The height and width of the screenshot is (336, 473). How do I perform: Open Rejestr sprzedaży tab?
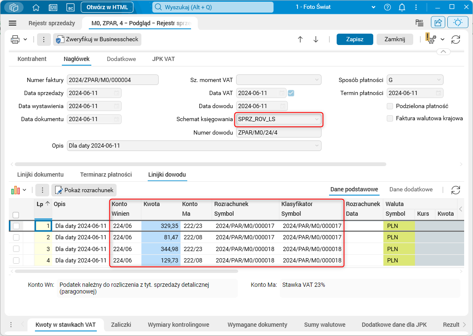[52, 23]
